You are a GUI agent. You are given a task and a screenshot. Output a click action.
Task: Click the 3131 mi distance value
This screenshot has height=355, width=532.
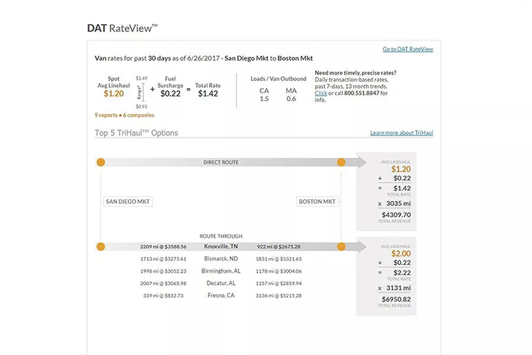pos(398,288)
